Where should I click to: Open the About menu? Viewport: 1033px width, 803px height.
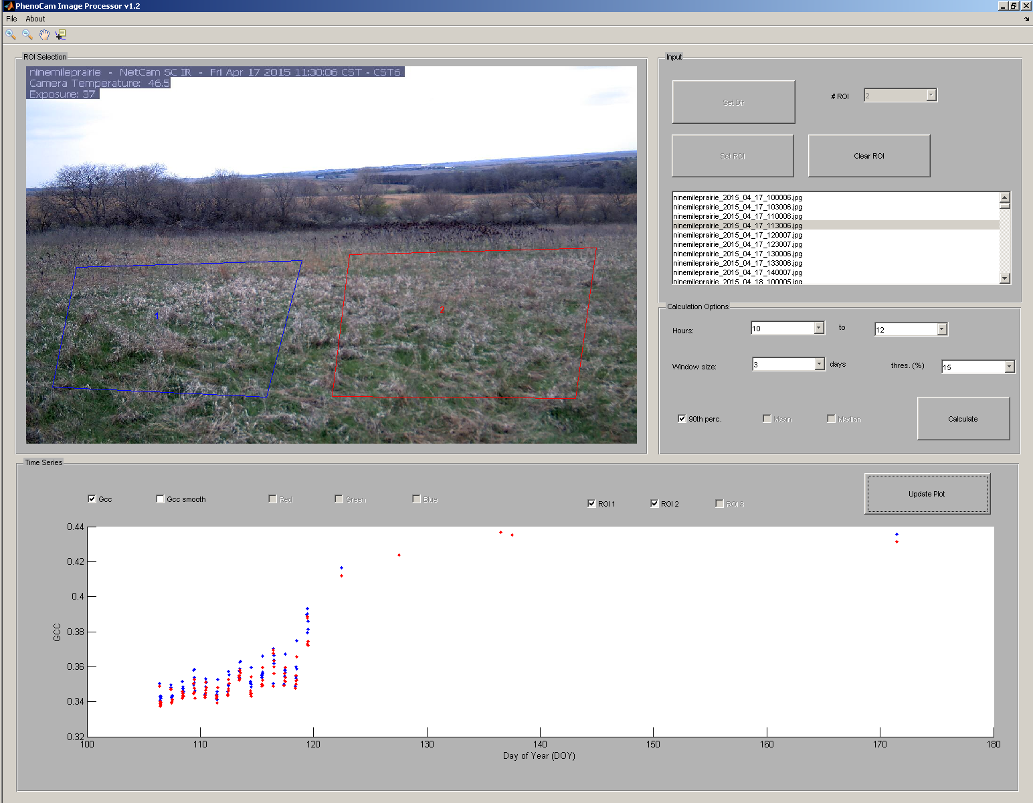tap(35, 19)
